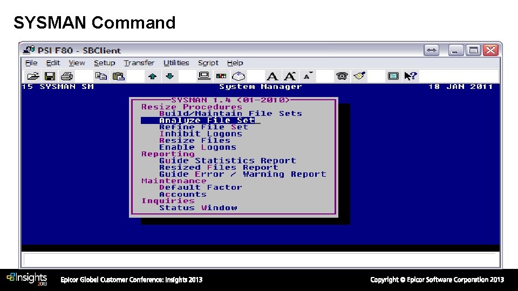Screen dimensions: 518x291
Task: Click the increase font size icon
Action: 290,76
